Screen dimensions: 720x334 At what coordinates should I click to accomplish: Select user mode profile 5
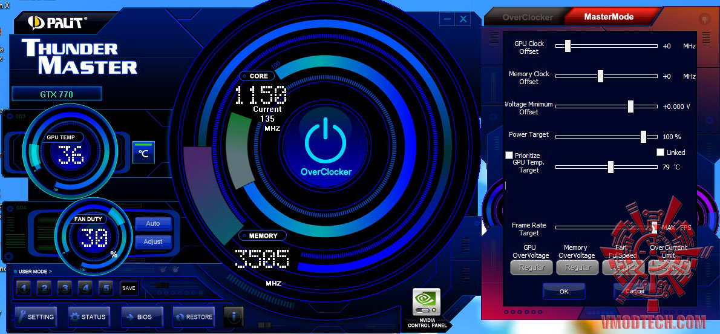[106, 288]
